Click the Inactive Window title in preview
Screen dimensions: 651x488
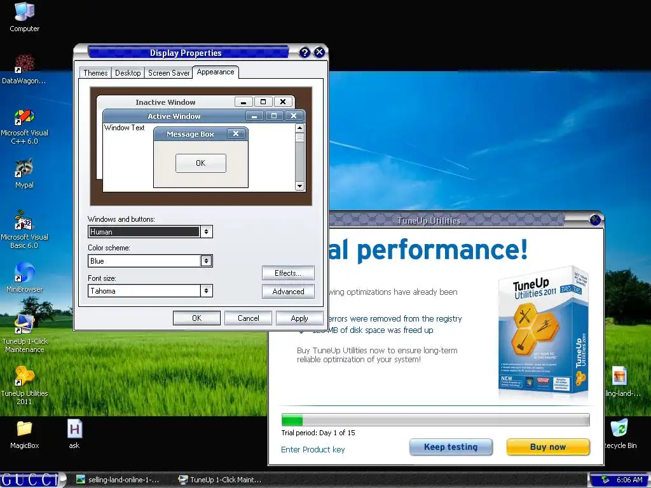point(165,102)
